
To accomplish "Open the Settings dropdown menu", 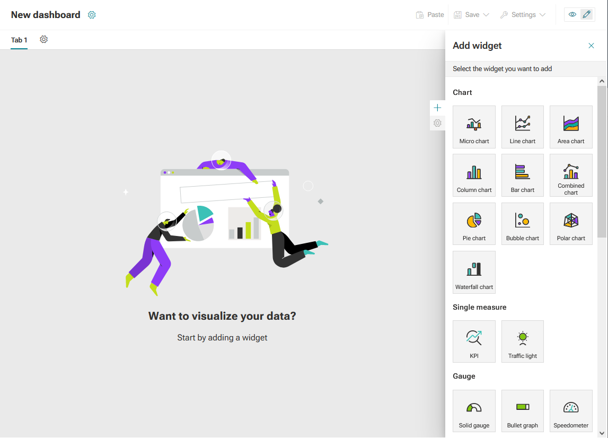I will [x=523, y=15].
